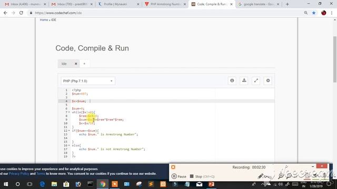
Task: Launch Microsoft Edge from the taskbar
Action: click(42, 184)
